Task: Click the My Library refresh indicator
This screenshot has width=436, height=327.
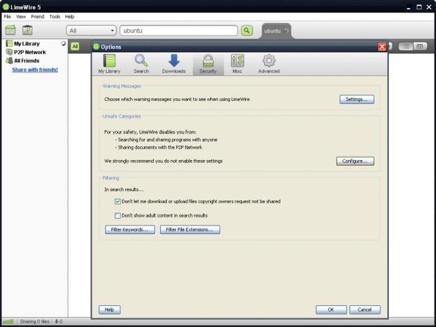Action: (x=63, y=43)
